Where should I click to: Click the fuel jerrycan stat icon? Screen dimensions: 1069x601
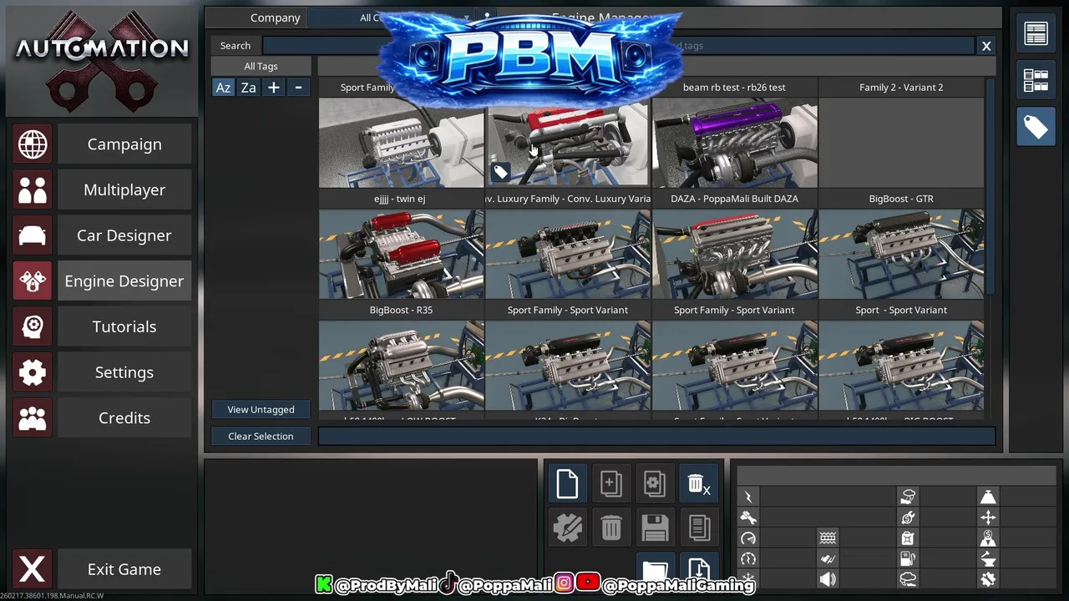pyautogui.click(x=908, y=538)
